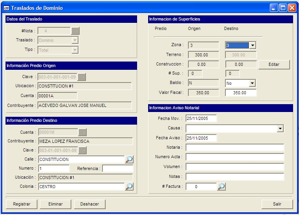Click the Editar button for Construccion

pyautogui.click(x=274, y=64)
